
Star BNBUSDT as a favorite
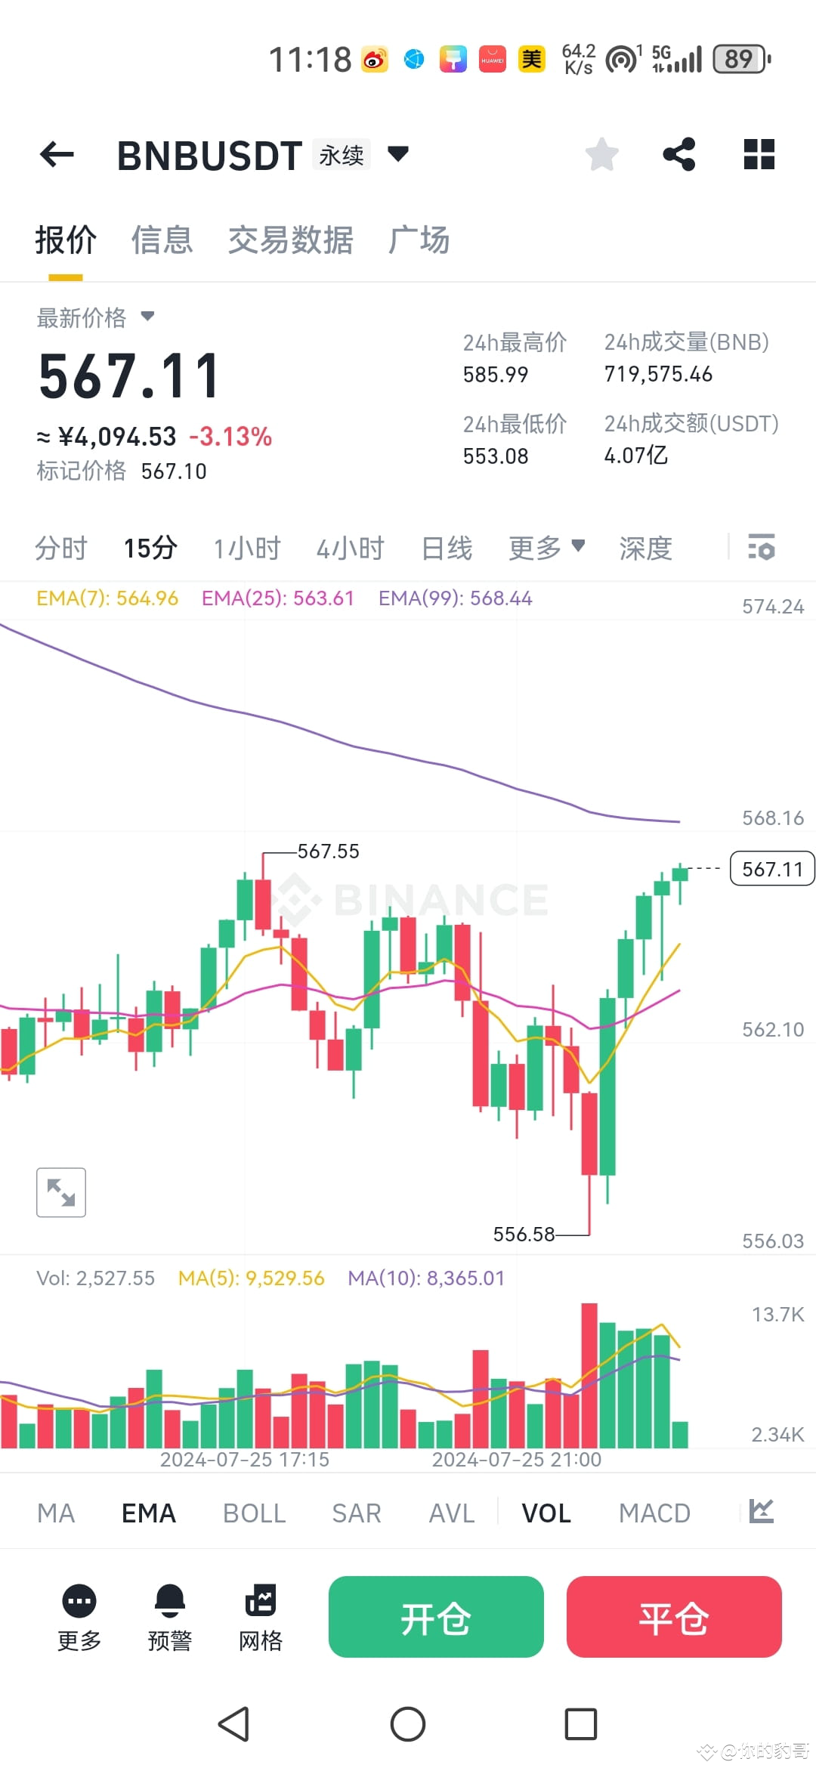(x=601, y=154)
